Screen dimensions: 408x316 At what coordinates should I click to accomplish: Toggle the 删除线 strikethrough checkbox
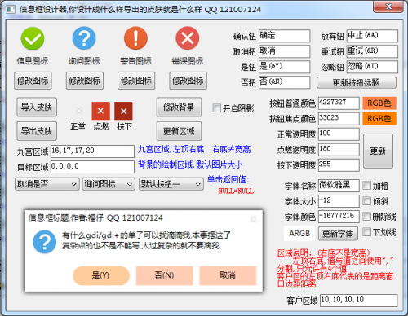coord(367,217)
